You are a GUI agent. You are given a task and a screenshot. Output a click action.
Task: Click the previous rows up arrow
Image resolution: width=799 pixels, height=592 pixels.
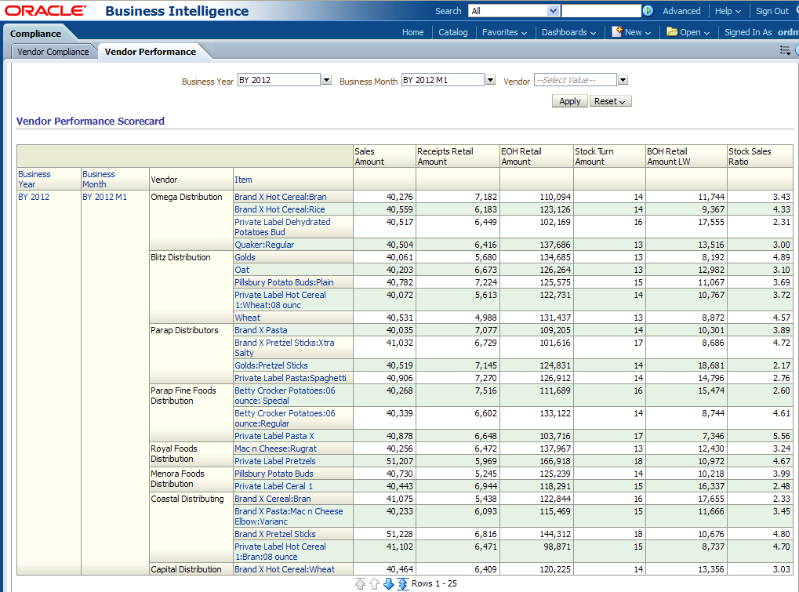coord(374,583)
